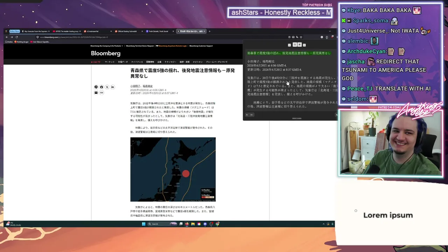Switch to the r/LivestreamFail tab
The width and height of the screenshot is (448, 252).
point(98,31)
